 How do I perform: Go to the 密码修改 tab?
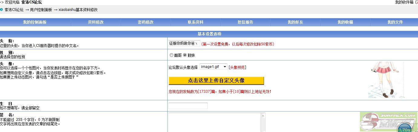coord(145,22)
